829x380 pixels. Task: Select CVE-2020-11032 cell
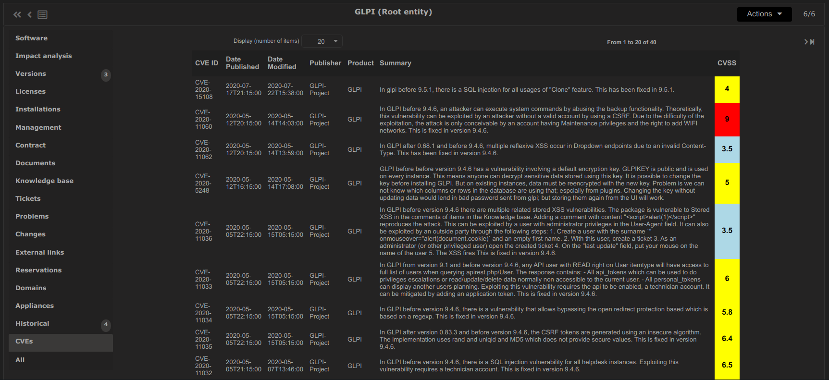coord(204,366)
